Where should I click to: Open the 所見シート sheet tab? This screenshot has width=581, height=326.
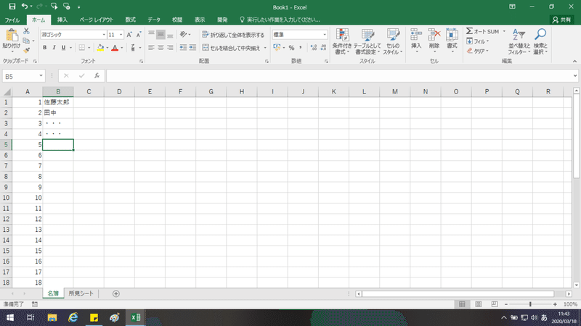point(81,293)
